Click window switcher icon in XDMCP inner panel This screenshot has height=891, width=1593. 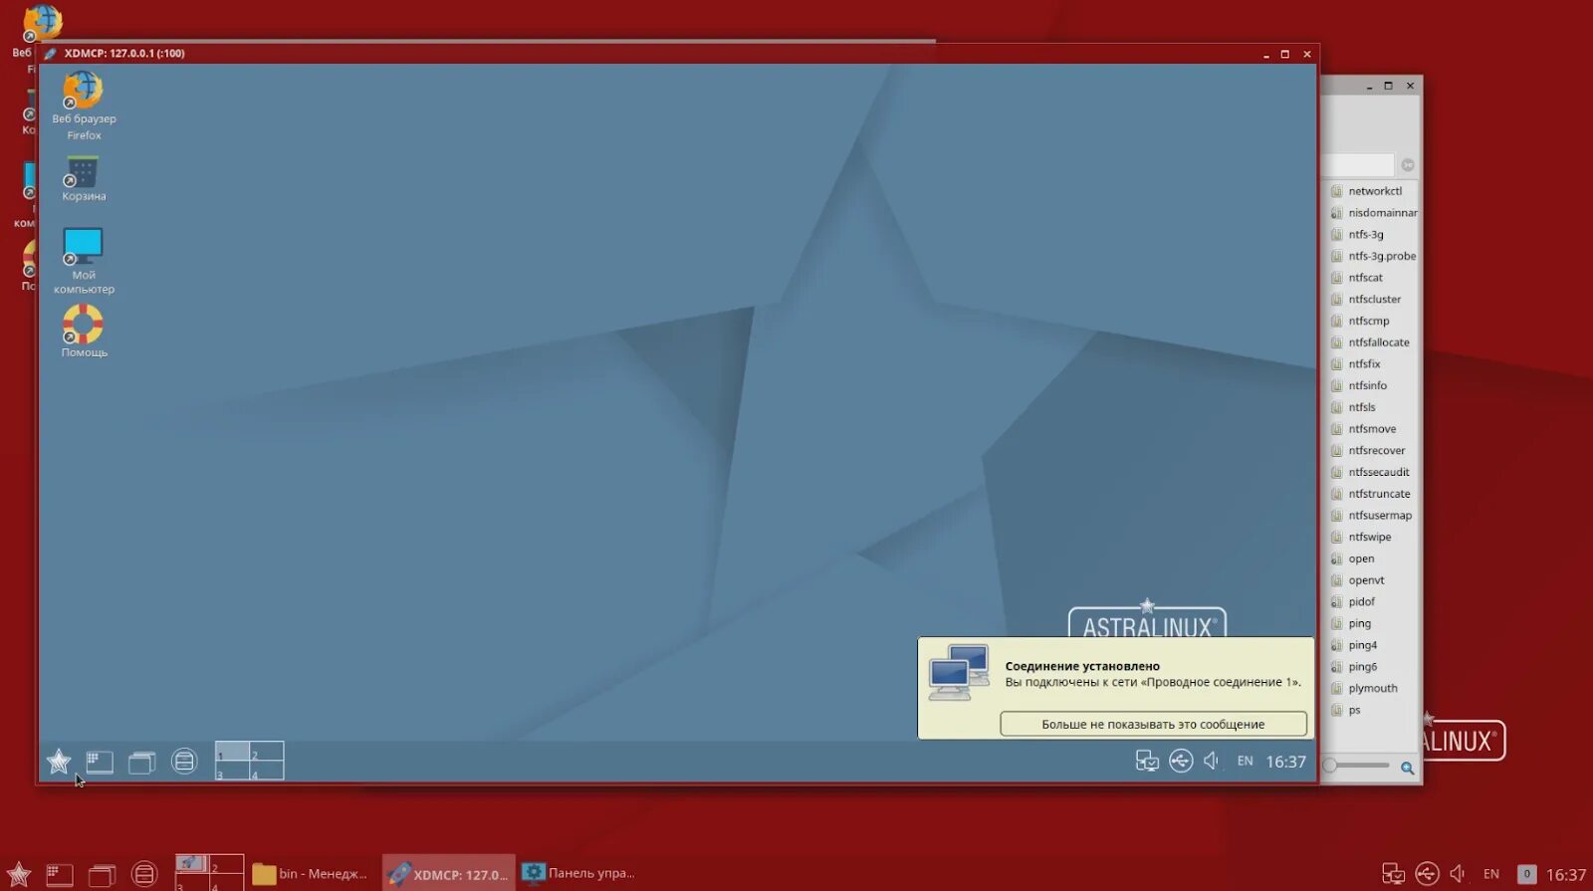(142, 763)
